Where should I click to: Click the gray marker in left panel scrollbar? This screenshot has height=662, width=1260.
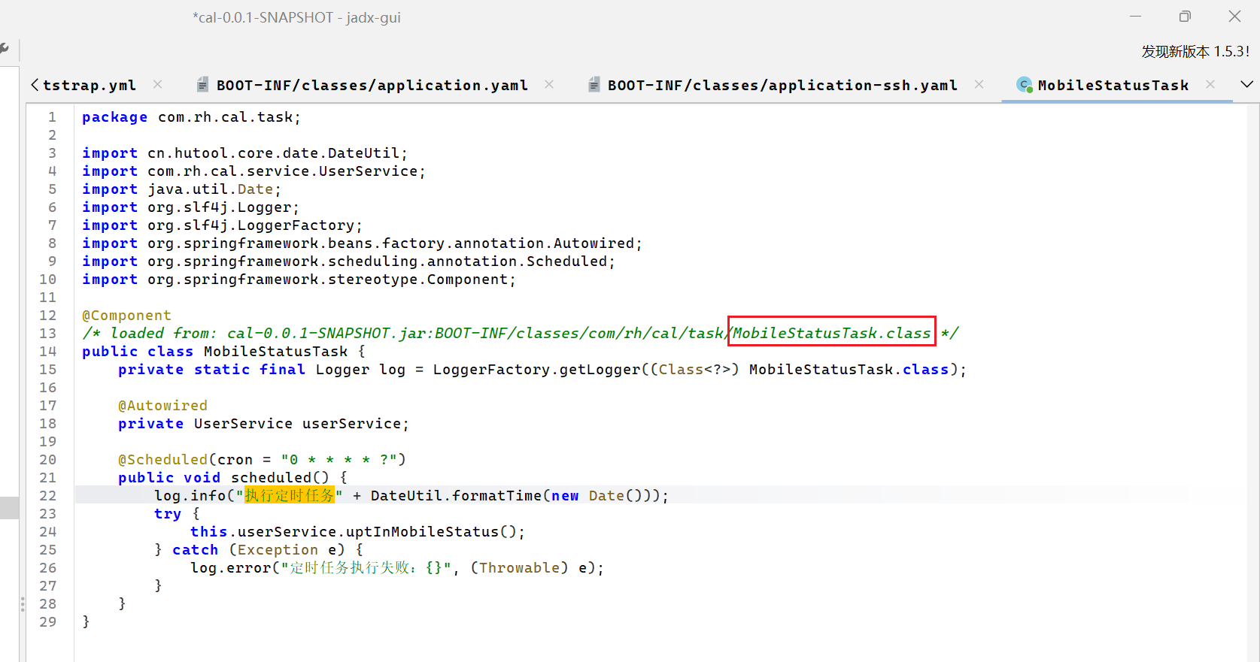pos(9,508)
